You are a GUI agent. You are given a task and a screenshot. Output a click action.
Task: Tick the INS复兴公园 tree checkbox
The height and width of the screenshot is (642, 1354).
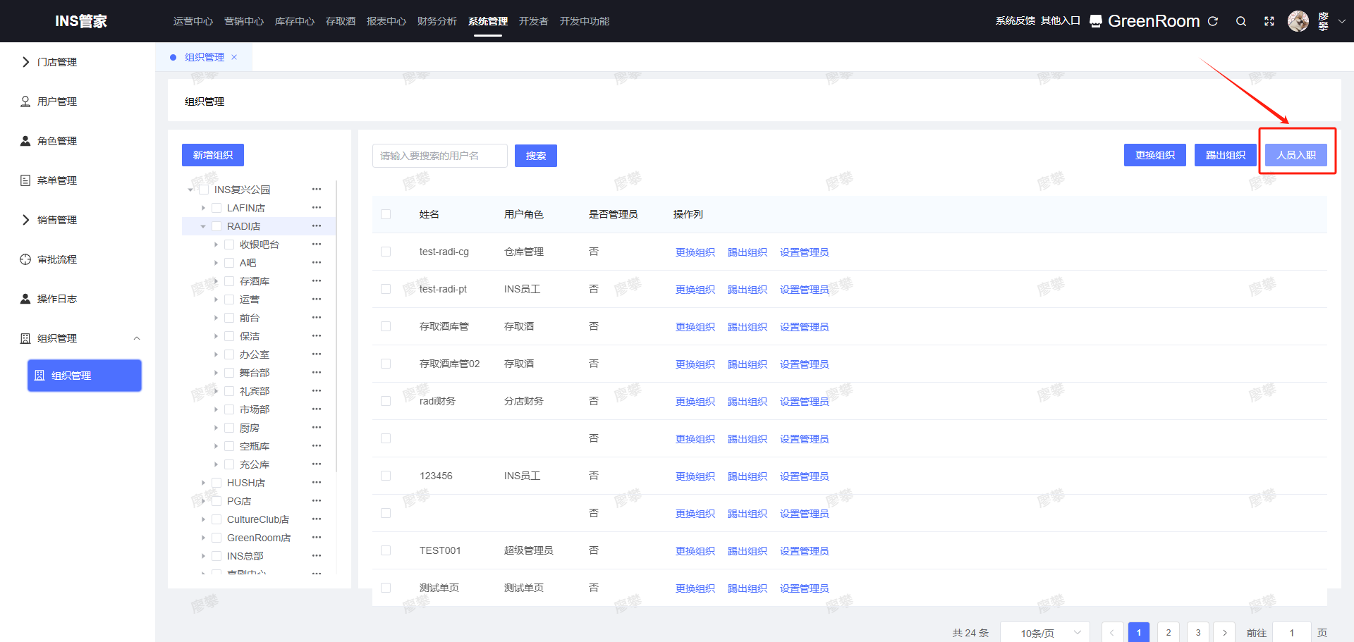point(204,190)
